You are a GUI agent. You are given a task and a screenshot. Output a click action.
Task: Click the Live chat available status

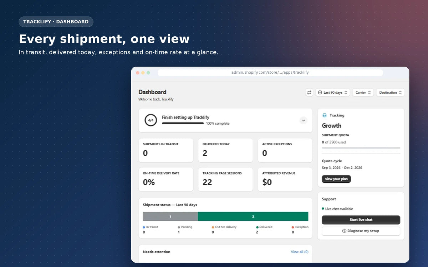pos(337,209)
